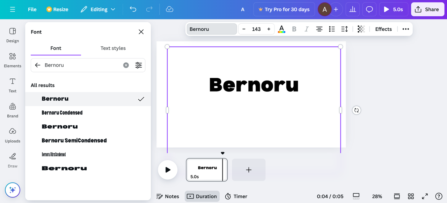
Task: Add collaborator with plus button
Action: point(336,9)
